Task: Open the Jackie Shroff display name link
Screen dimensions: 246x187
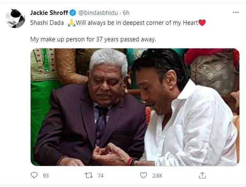Action: pyautogui.click(x=49, y=13)
